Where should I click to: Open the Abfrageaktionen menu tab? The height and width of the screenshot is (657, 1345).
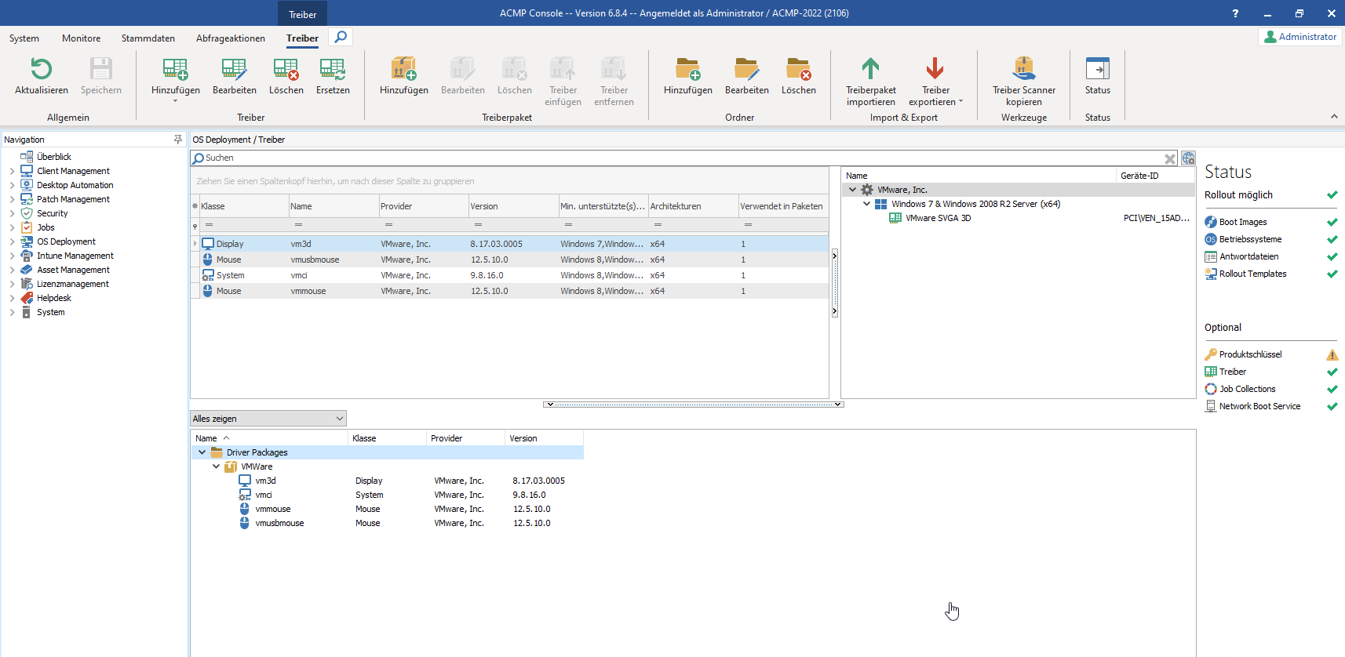(230, 38)
